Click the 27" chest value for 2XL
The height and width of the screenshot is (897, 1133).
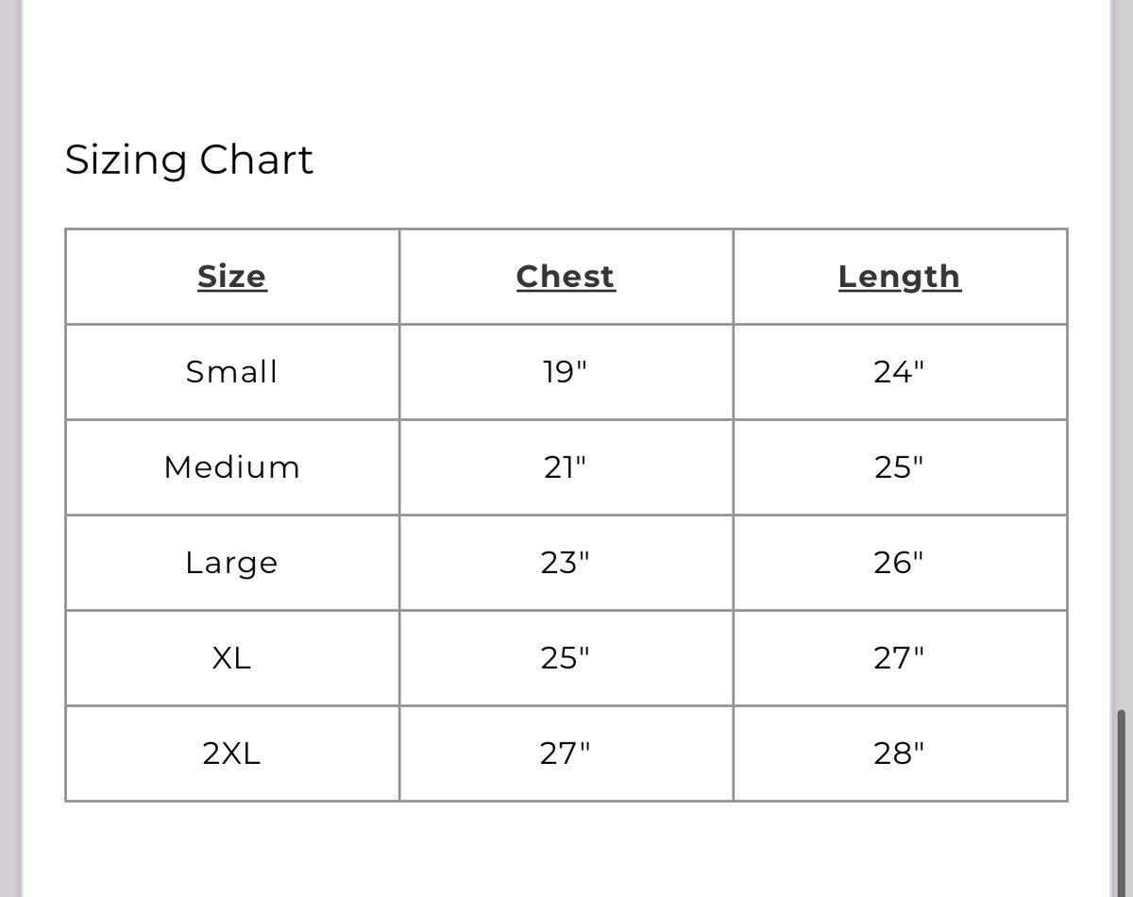pyautogui.click(x=566, y=753)
